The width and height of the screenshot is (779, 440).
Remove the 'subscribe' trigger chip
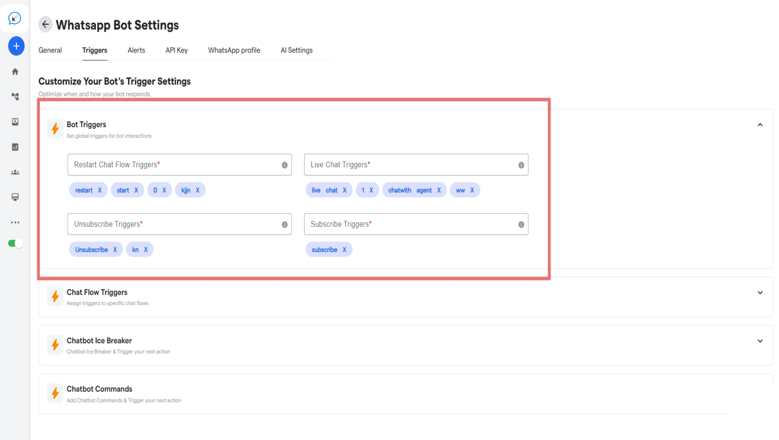(344, 250)
